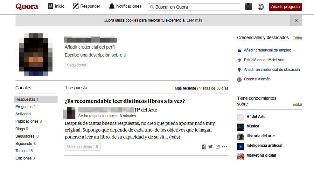Click the graduation cap education icon

click(239, 60)
